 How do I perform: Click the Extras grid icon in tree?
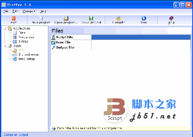coord(15,41)
